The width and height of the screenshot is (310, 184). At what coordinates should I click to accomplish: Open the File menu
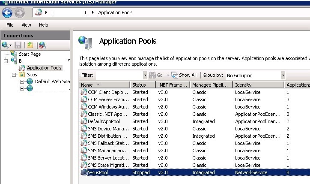click(x=10, y=25)
